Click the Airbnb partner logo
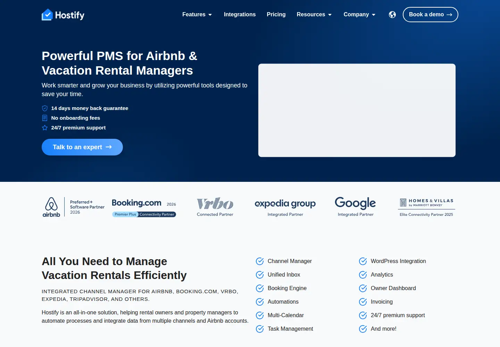This screenshot has width=500, height=347. click(51, 207)
